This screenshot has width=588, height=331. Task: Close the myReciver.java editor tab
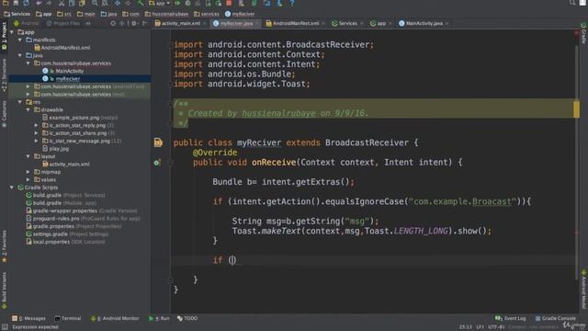coord(257,24)
